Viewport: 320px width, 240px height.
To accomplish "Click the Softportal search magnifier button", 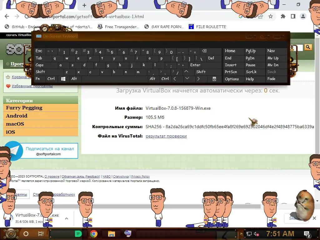I will pos(308,47).
